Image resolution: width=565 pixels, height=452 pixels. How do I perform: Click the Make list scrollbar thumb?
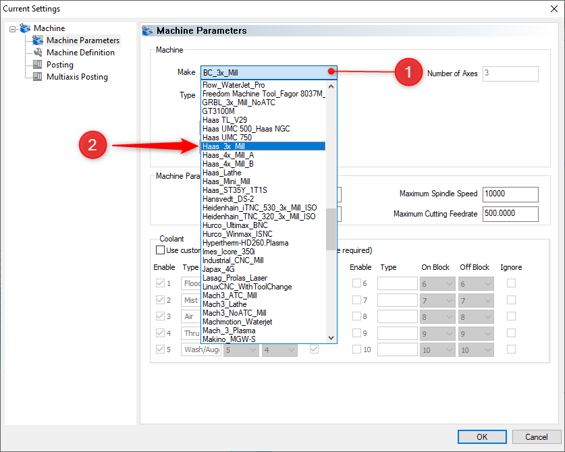tap(331, 229)
